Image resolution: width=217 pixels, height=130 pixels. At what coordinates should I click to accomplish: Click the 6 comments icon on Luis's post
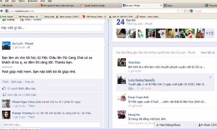tap(131, 88)
